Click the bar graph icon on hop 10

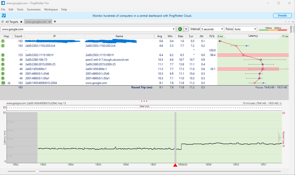tap(9, 83)
